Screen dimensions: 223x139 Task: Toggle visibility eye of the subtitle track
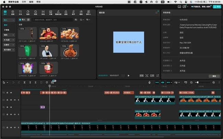click(11, 92)
